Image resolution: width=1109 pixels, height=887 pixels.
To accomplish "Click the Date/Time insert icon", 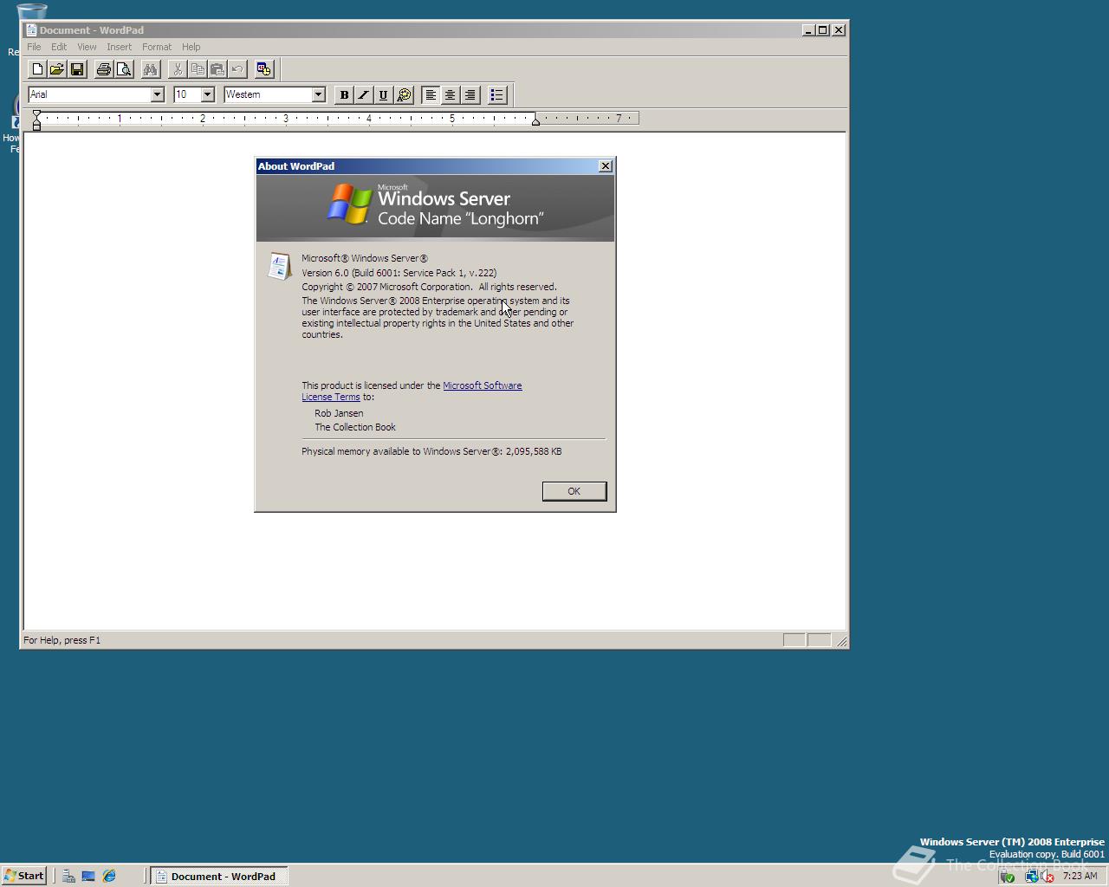I will pos(264,69).
